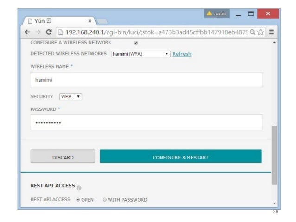The width and height of the screenshot is (296, 222).
Task: Select the OPEN REST API radio button
Action: tap(78, 200)
